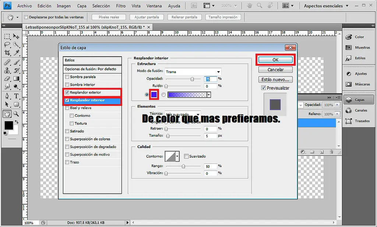Select the Brush tool
Viewport: 377px width, 227px height.
[x=16, y=62]
